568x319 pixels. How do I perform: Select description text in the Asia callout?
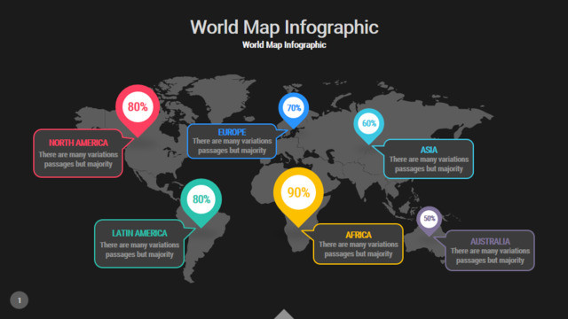tap(429, 164)
